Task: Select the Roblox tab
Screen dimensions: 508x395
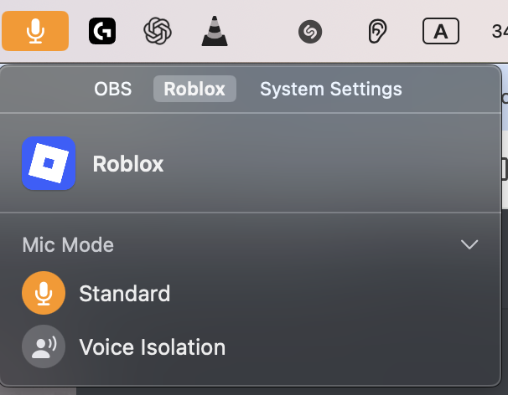Action: pos(194,89)
